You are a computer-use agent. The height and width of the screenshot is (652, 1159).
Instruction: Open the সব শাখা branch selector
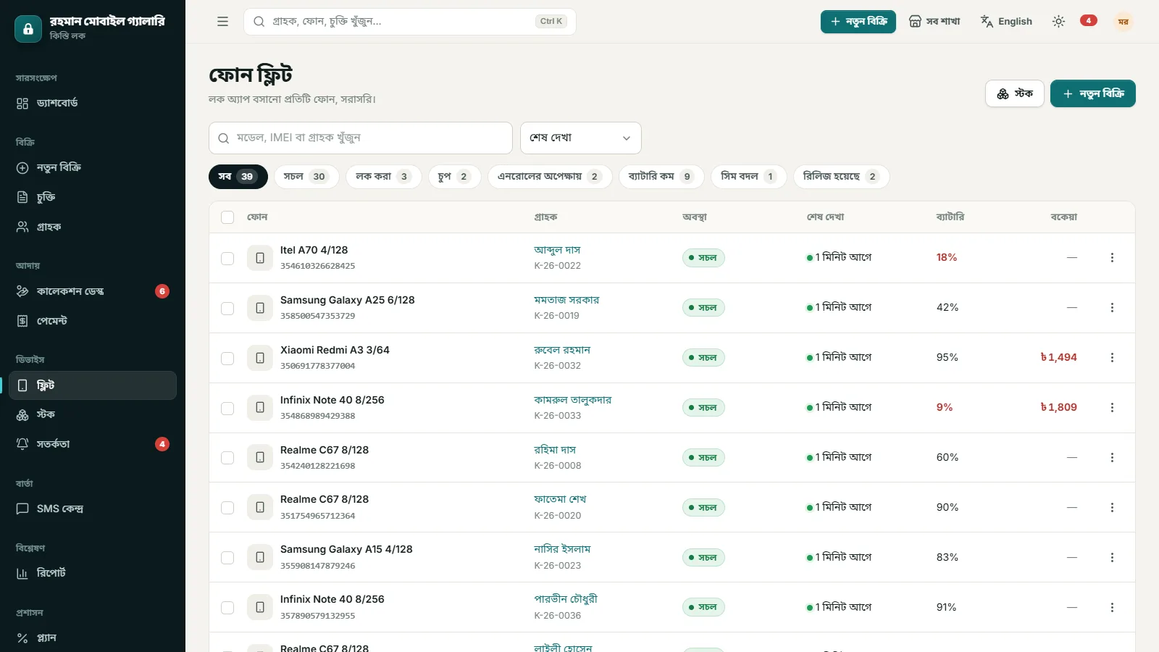pos(934,22)
